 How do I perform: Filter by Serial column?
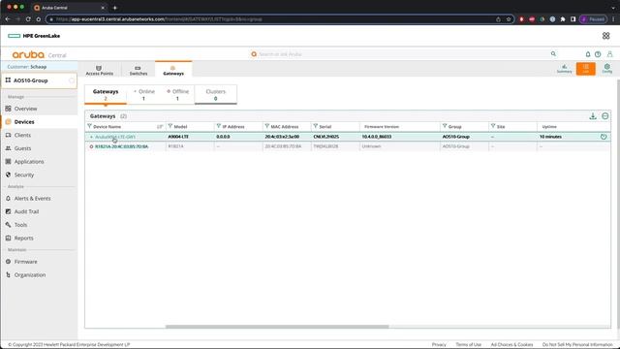click(x=315, y=126)
